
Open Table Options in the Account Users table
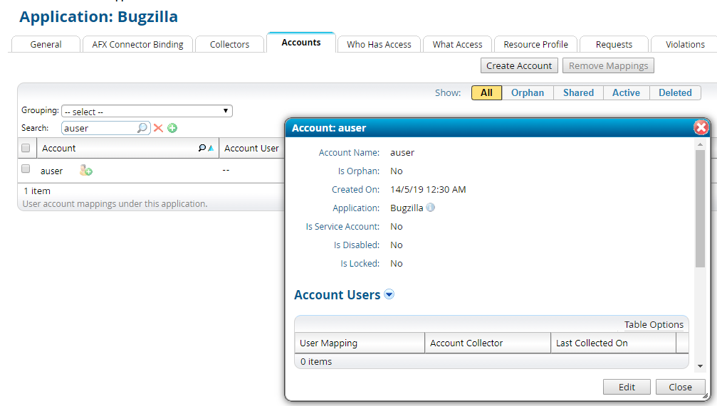(654, 325)
